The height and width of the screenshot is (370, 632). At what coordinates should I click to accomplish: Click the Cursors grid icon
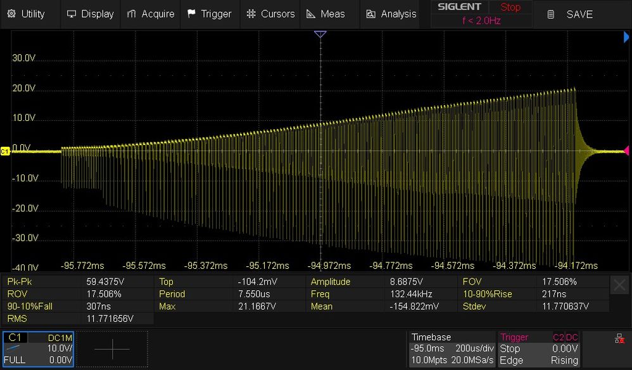[x=251, y=14]
